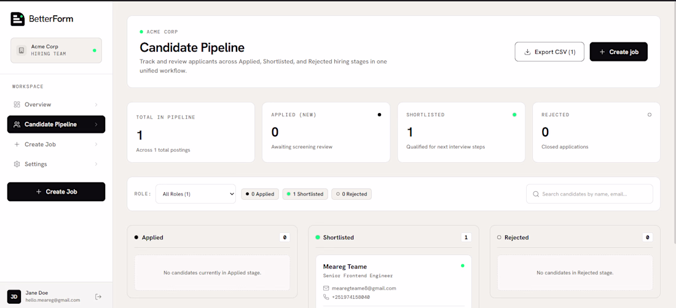Click 'Across 1 total postings' text
Image resolution: width=676 pixels, height=308 pixels.
[163, 150]
